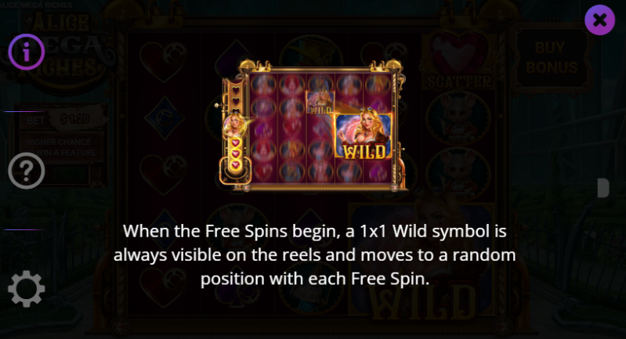Click the scroll handle on the right edge

tap(603, 188)
